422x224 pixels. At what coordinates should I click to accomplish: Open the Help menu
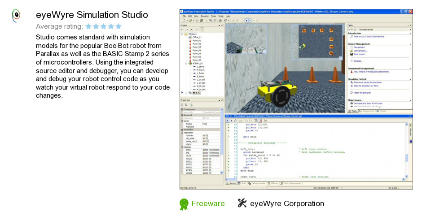coord(228,16)
